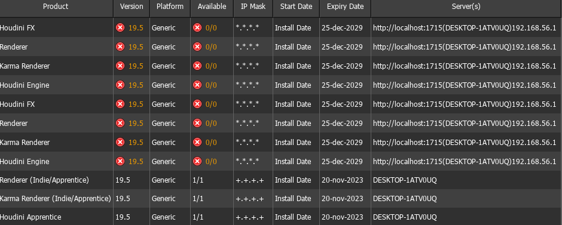The height and width of the screenshot is (225, 562).
Task: Click the 1/1 availability of Karma Renderer (Indie/Apprentice)
Action: click(x=198, y=199)
